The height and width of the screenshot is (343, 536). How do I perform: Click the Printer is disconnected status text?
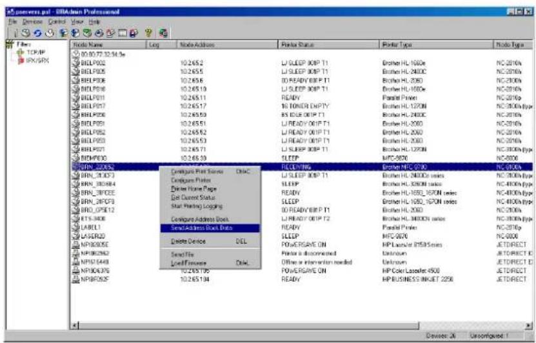(309, 253)
